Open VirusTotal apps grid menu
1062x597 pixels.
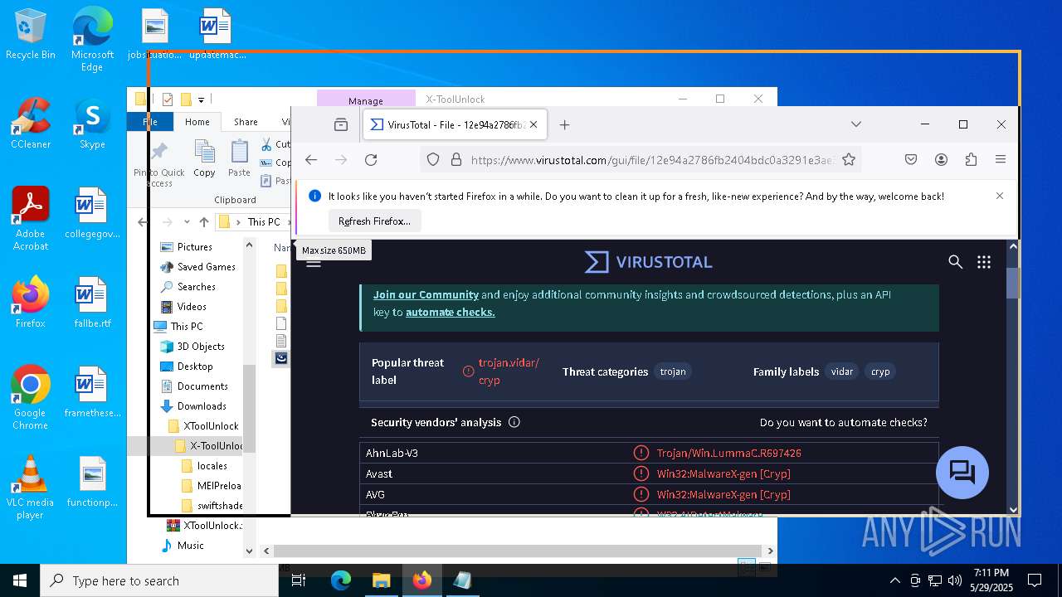[984, 262]
